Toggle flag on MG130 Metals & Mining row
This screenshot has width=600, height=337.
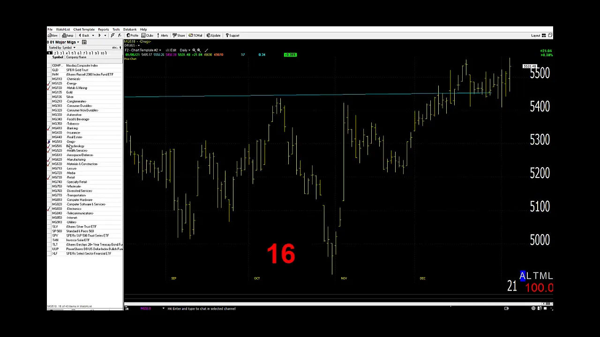pos(49,88)
